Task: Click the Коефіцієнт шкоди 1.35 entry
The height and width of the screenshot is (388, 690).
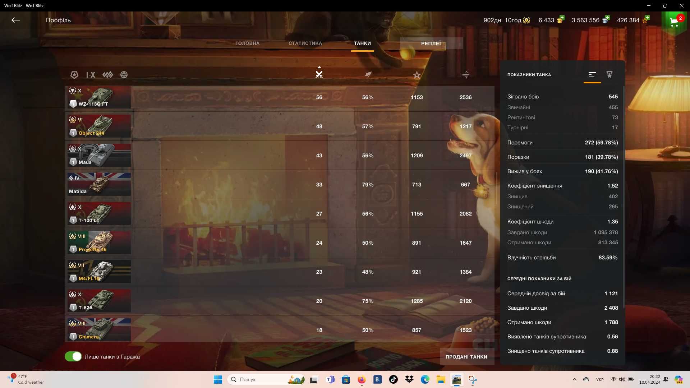Action: pos(562,222)
